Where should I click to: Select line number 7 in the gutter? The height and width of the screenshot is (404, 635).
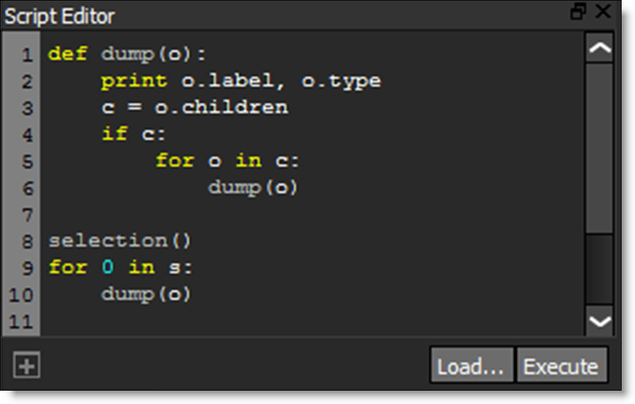(26, 215)
